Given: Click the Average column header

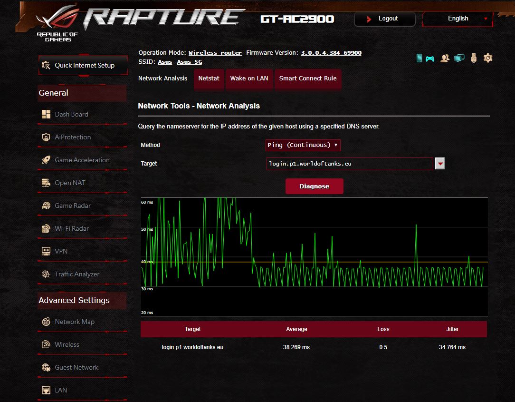Looking at the screenshot, I should (296, 329).
